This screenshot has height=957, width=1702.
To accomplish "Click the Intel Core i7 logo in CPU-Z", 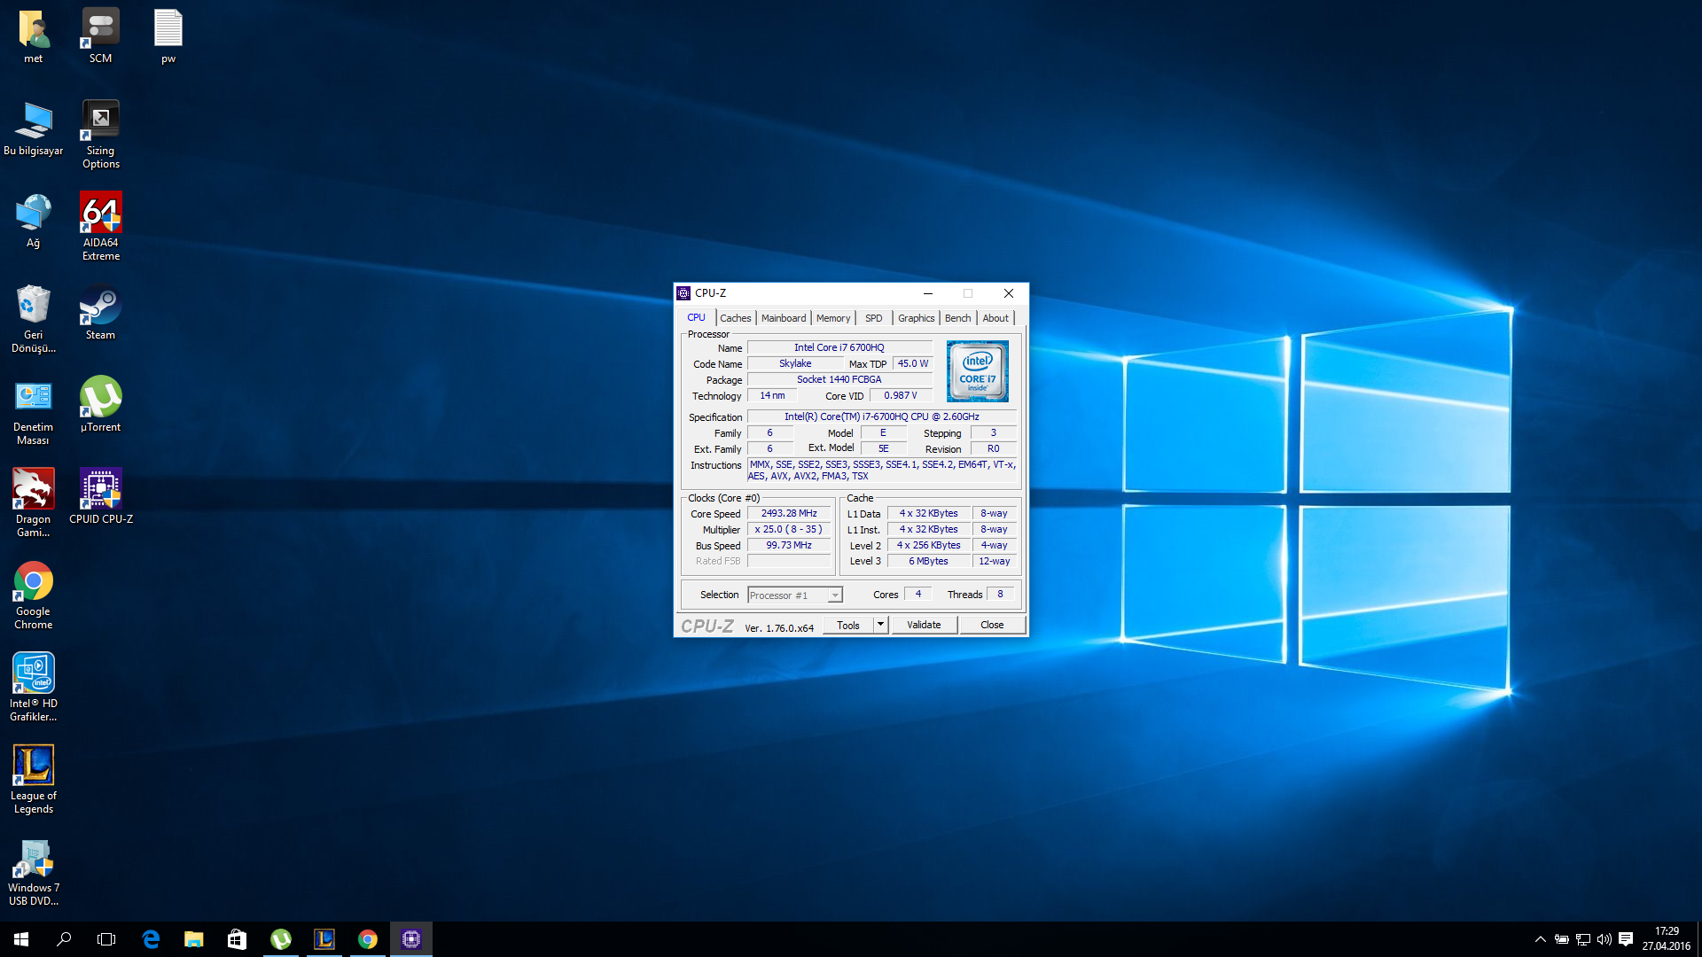I will coord(977,371).
